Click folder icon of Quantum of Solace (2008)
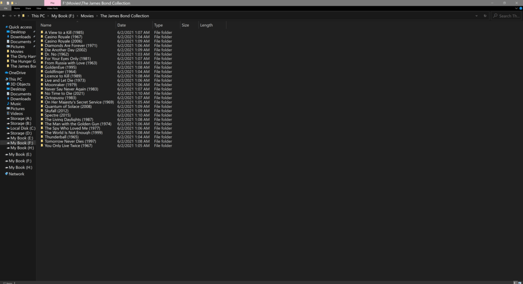 (42, 106)
